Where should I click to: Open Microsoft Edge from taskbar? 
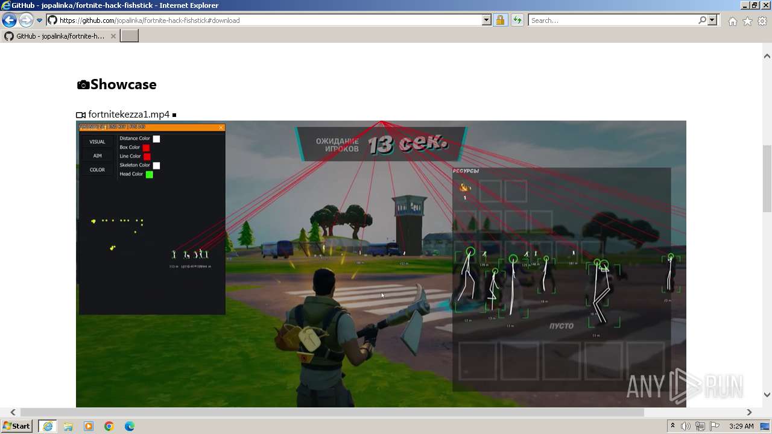(x=130, y=426)
